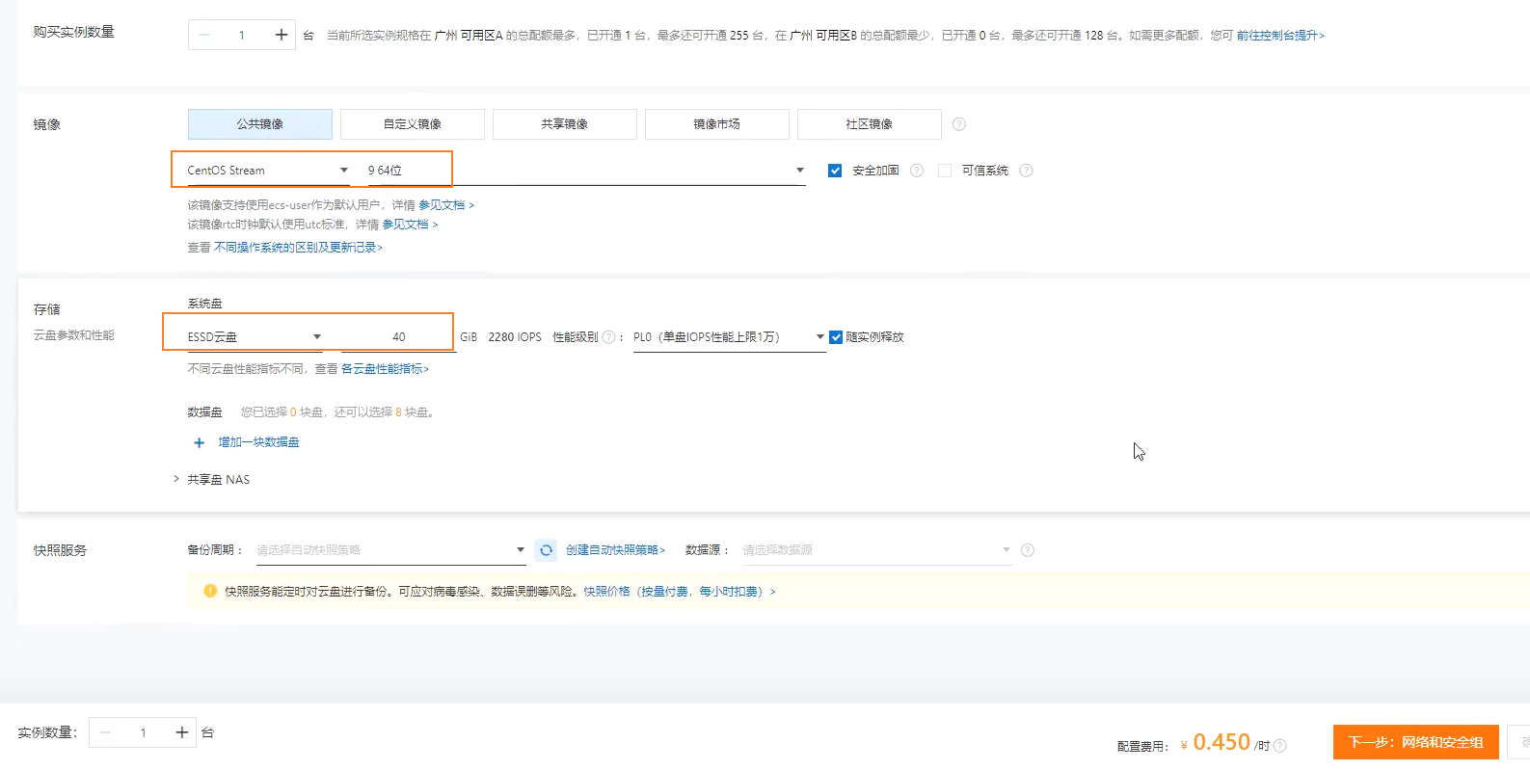The width and height of the screenshot is (1530, 770).
Task: Open the CentOS Stream OS dropdown
Action: click(268, 171)
